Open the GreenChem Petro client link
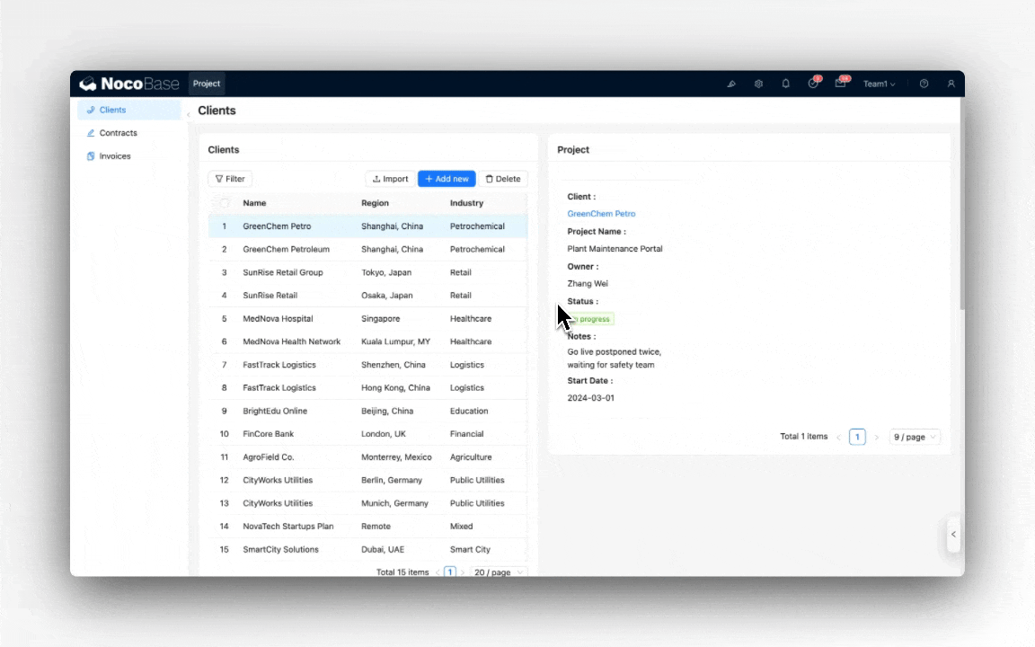 [x=601, y=213]
